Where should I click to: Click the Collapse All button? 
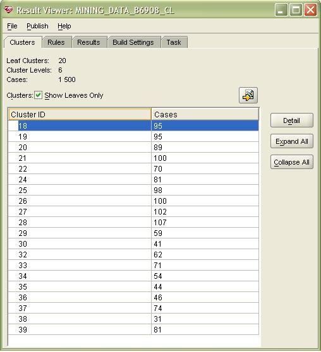[292, 162]
